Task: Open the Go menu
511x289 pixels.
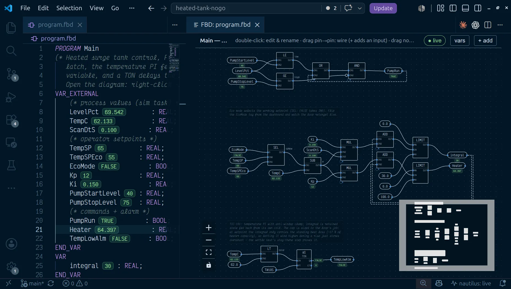Action: pos(115,8)
